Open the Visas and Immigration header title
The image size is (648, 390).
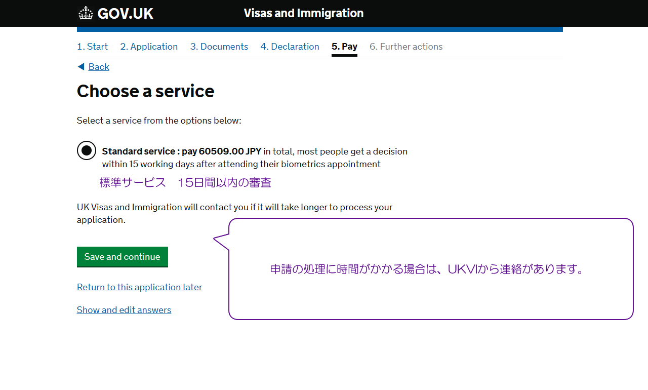(x=304, y=13)
